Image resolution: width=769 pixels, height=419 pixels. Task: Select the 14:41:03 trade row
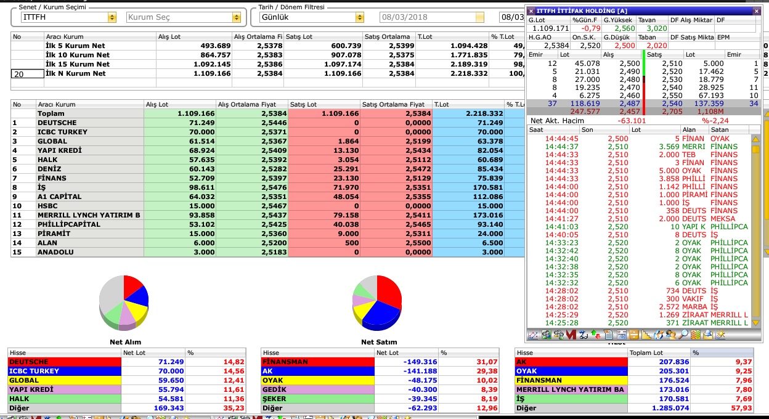tap(640, 227)
